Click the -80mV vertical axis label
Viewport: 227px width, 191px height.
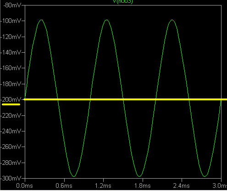tap(12, 5)
